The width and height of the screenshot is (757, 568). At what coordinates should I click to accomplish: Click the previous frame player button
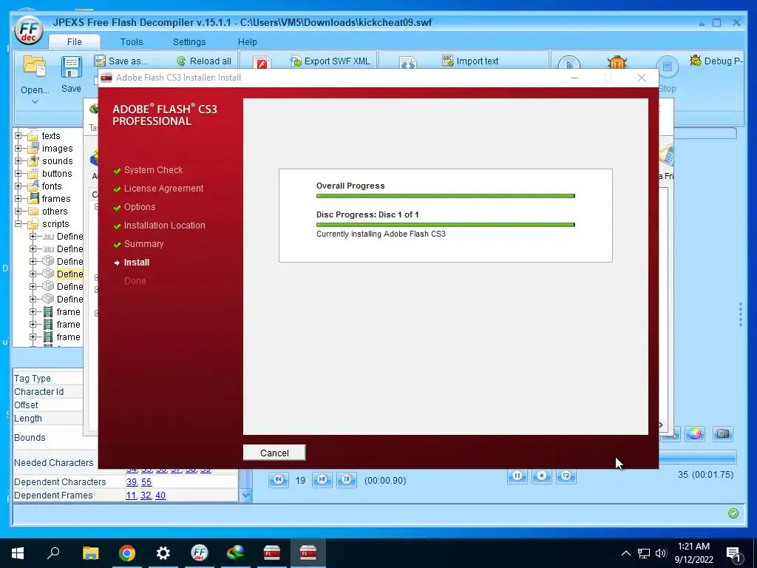click(x=279, y=479)
